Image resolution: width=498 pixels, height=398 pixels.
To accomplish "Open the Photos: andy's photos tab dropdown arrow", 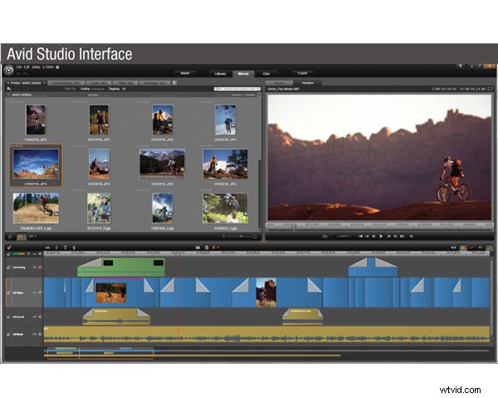I will coord(44,83).
